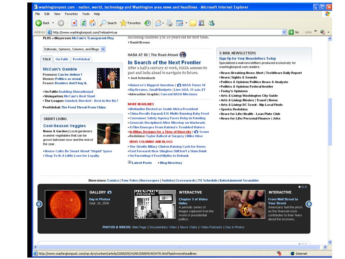Image resolution: width=345 pixels, height=259 pixels.
Task: Expand the Links toolbar chevron
Action: tap(316, 31)
